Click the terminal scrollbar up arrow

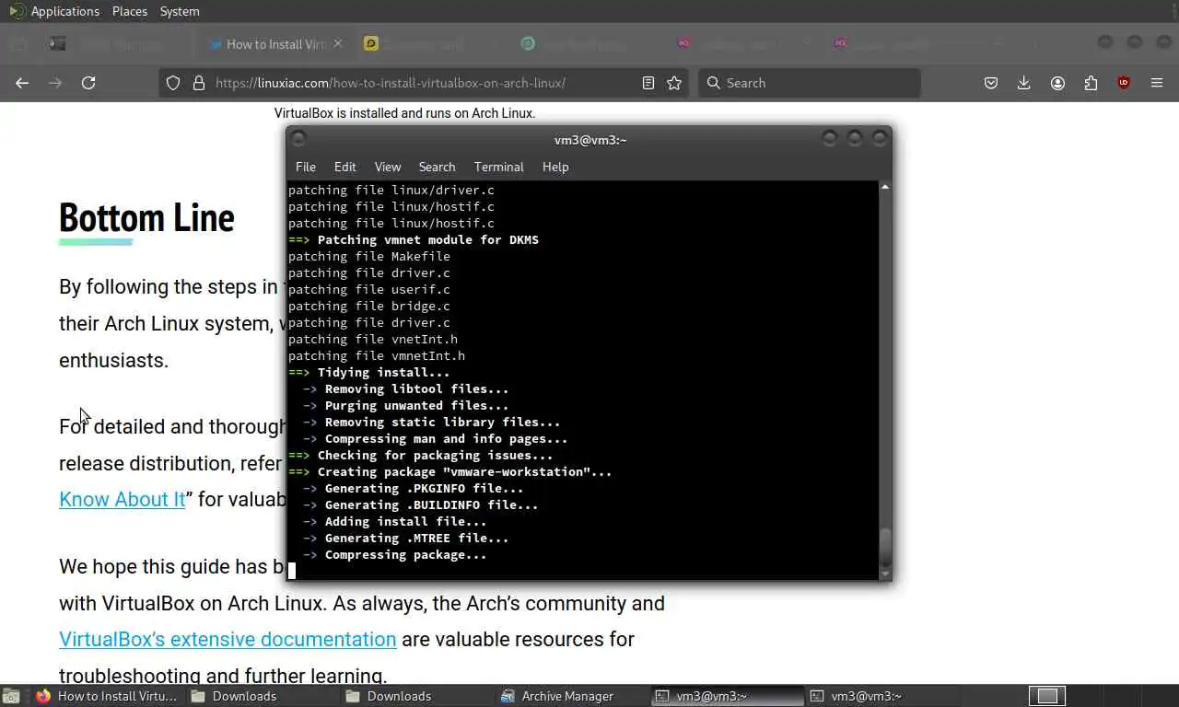(x=885, y=187)
